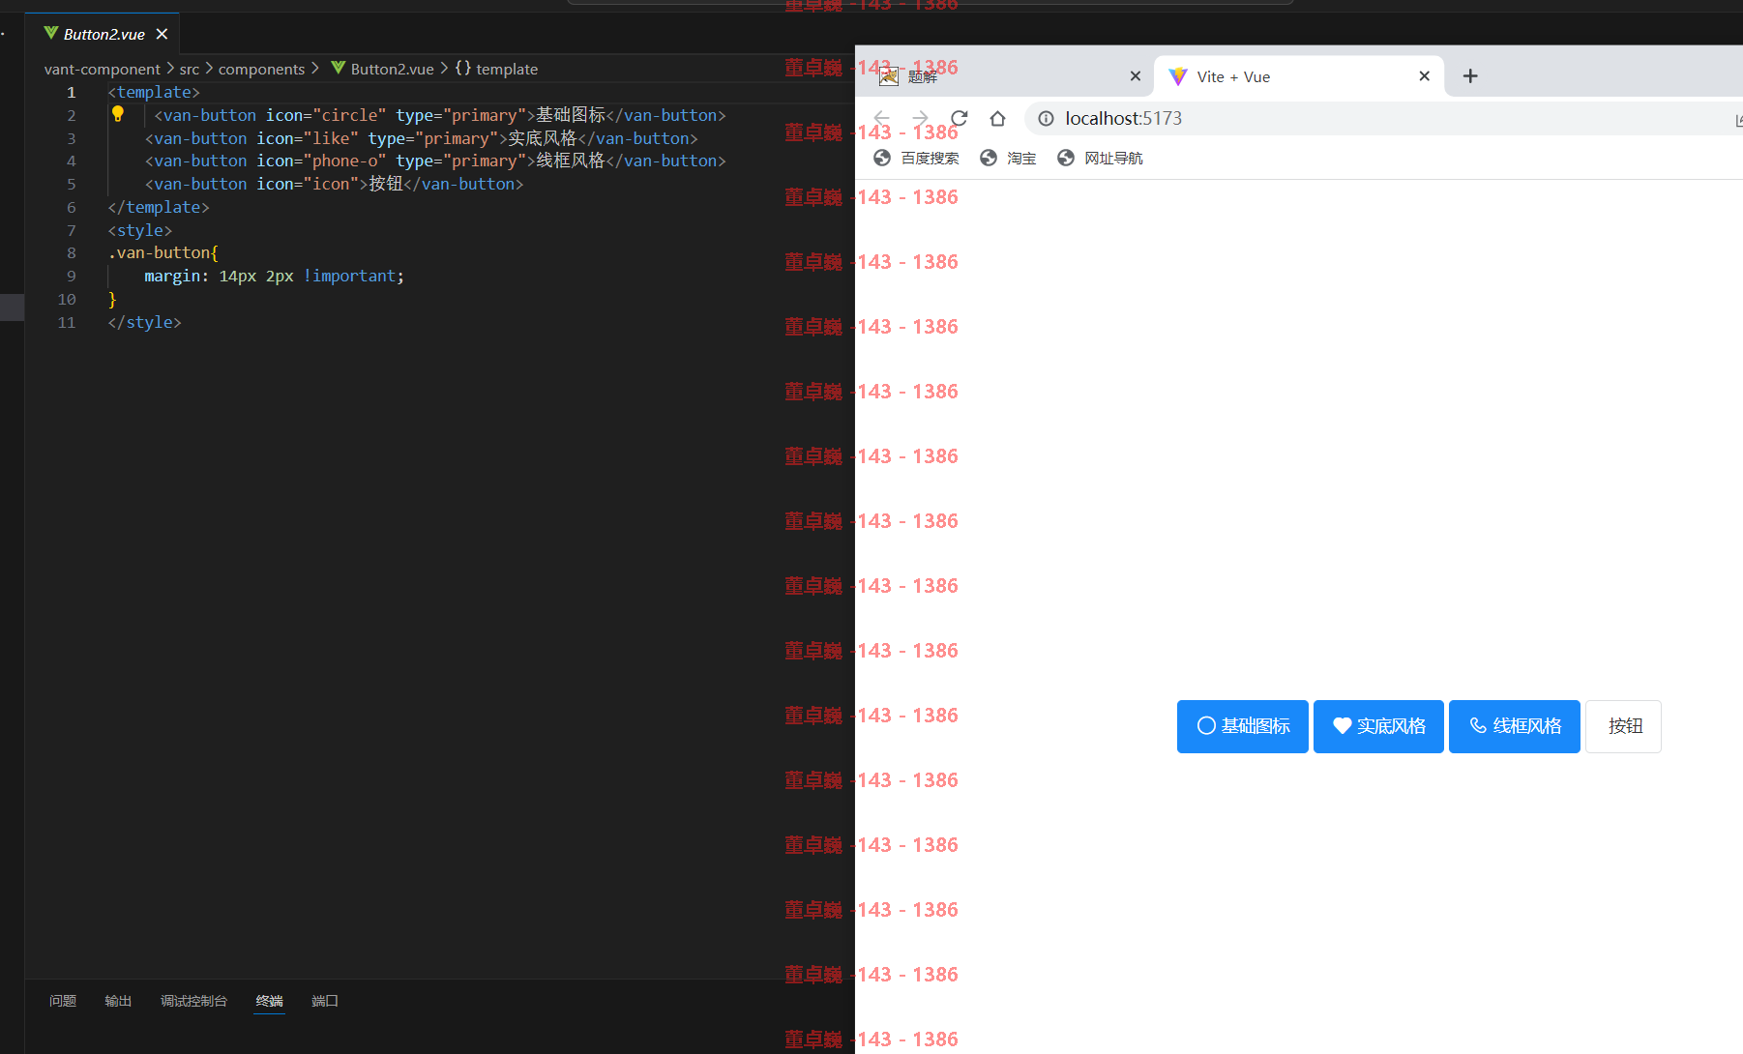
Task: Click the lightbulb quick-fix icon on line 2
Action: point(118,114)
